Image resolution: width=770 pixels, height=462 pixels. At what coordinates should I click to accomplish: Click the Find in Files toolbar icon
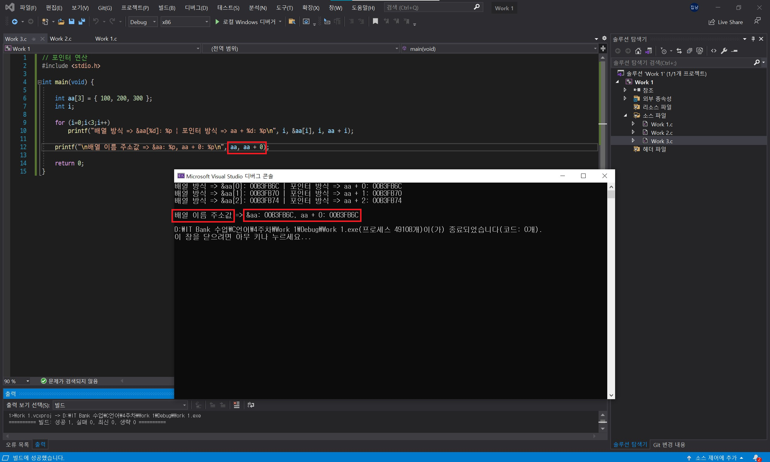click(x=292, y=22)
